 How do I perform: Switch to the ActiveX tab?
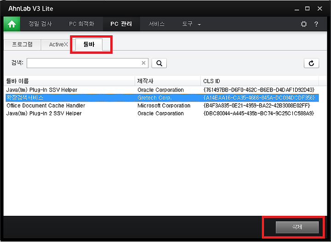click(x=58, y=45)
